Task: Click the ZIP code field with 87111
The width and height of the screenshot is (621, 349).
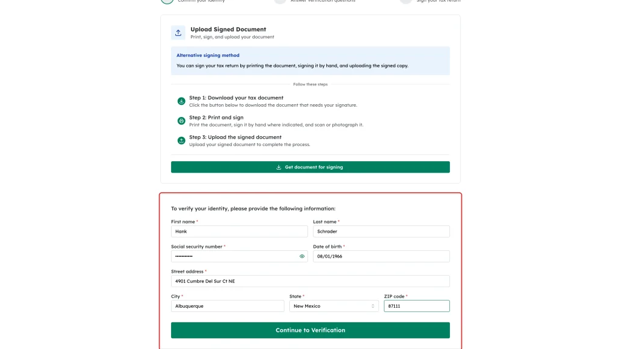Action: (x=417, y=306)
